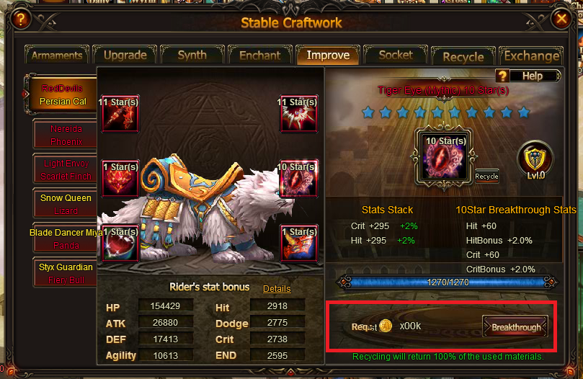The width and height of the screenshot is (583, 379).
Task: Open the rider stat bonus Details link
Action: [x=277, y=289]
